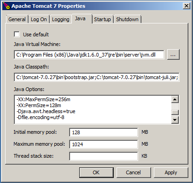Apply the property changes
Viewport: 193px width, 183px height.
pyautogui.click(x=171, y=172)
